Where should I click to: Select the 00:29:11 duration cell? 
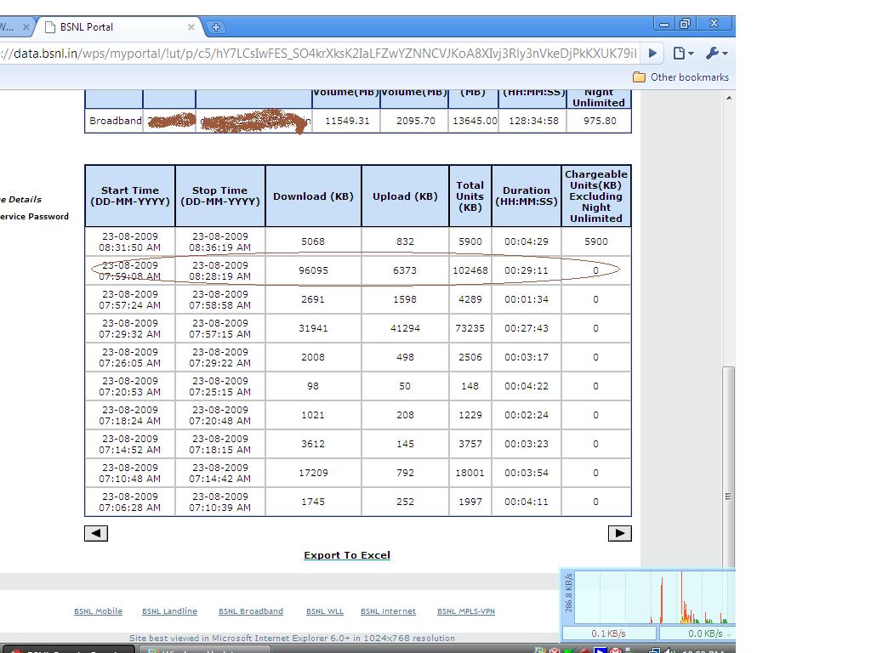click(x=527, y=270)
